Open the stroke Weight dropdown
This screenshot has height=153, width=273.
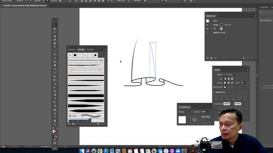point(236,75)
